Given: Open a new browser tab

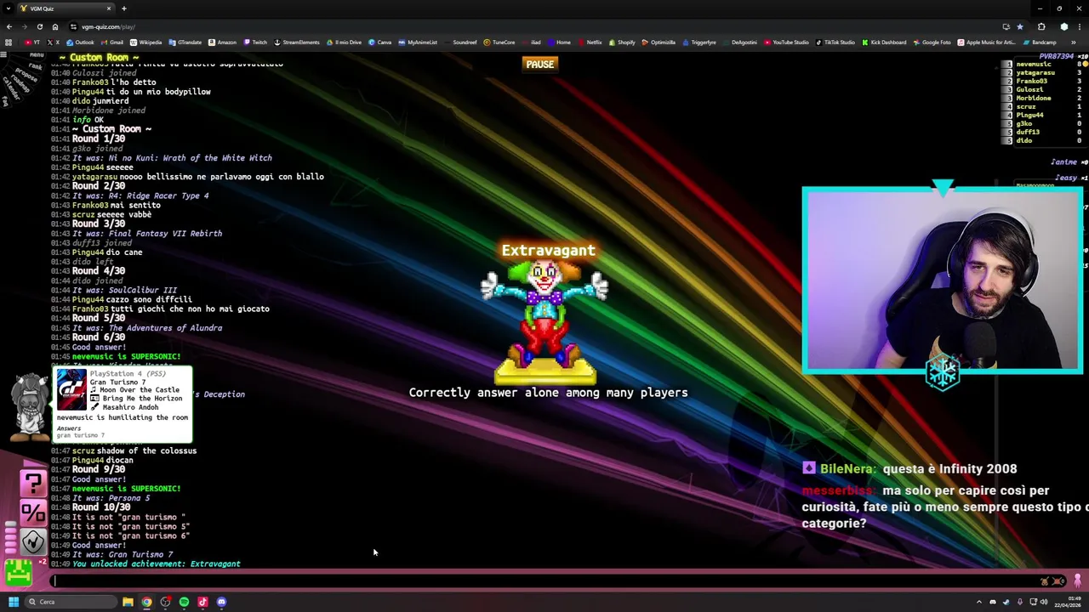Looking at the screenshot, I should (123, 8).
